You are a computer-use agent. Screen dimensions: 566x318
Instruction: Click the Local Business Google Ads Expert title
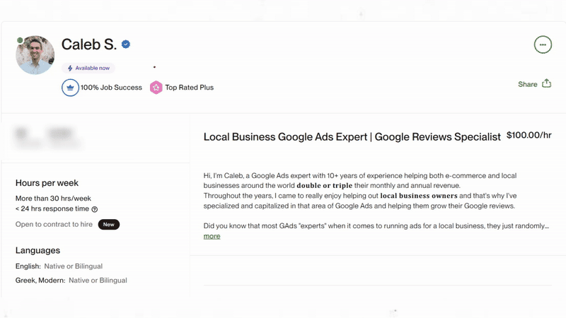click(x=352, y=136)
